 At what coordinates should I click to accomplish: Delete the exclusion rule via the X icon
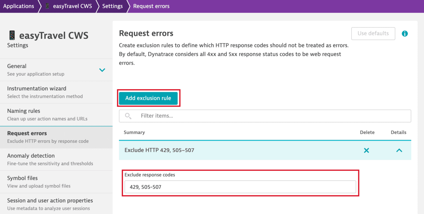pyautogui.click(x=366, y=150)
